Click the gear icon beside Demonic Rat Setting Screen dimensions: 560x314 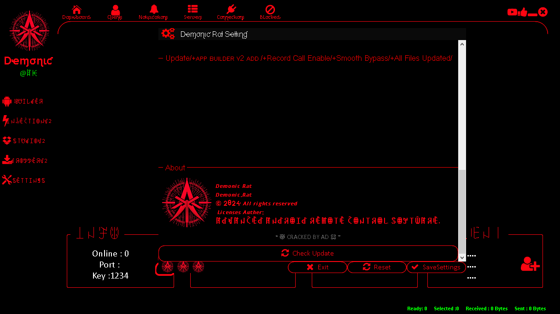coord(168,33)
